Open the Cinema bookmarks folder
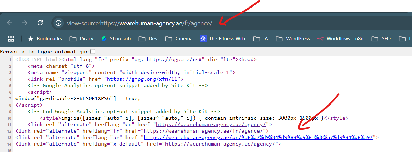 pos(179,39)
